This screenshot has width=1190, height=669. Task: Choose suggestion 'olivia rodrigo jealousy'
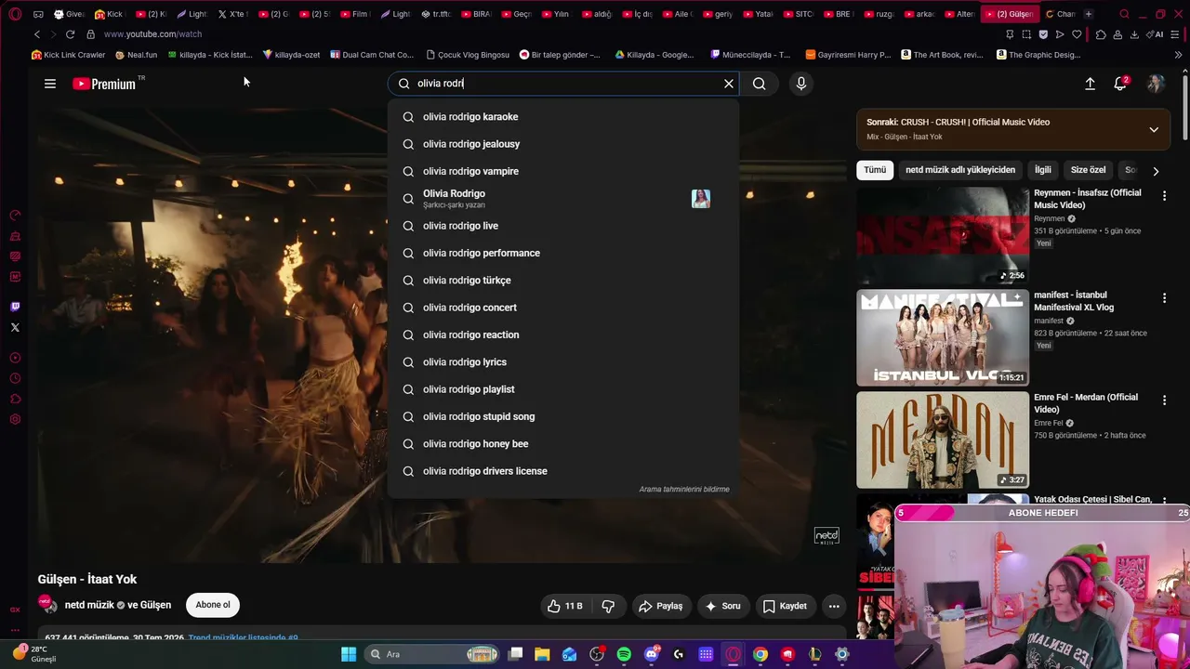click(563, 144)
